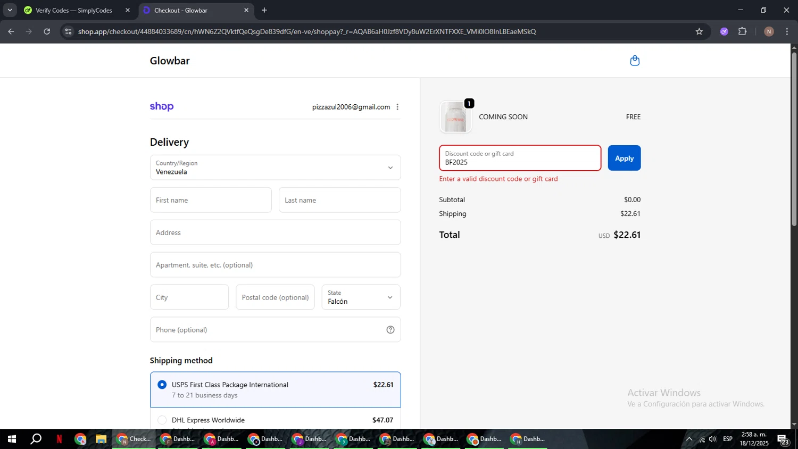Click the browser address bar URL
Viewport: 798px width, 449px height.
[307, 31]
